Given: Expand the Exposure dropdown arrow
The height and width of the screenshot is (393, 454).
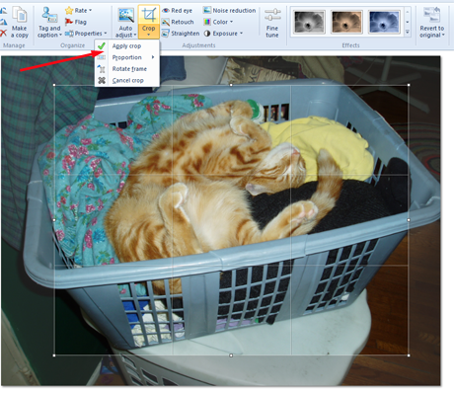Looking at the screenshot, I should 242,34.
